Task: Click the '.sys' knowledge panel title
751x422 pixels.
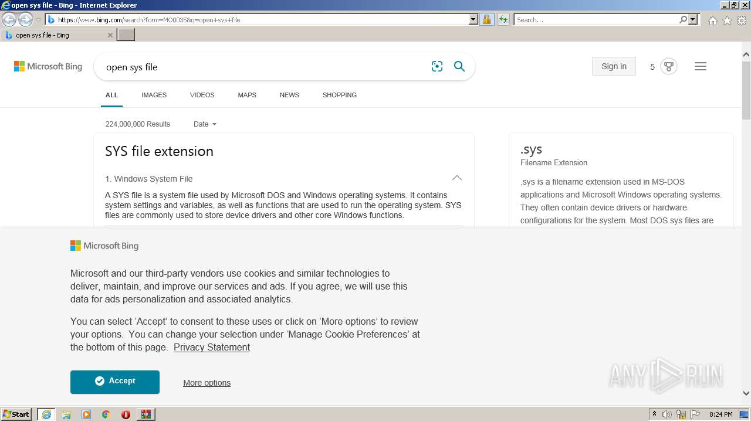Action: tap(531, 149)
